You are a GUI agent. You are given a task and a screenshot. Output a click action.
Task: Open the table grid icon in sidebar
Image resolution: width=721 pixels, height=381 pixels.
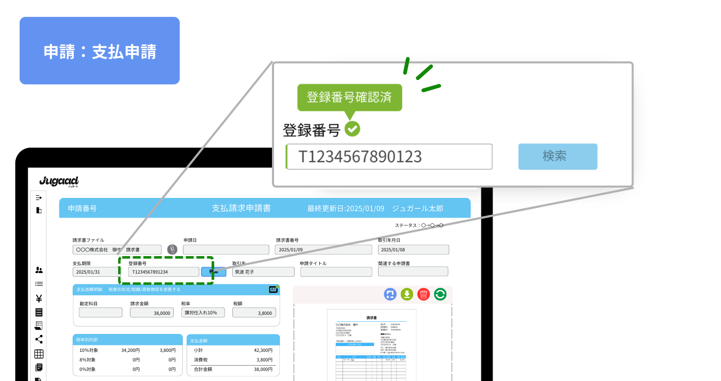[39, 354]
